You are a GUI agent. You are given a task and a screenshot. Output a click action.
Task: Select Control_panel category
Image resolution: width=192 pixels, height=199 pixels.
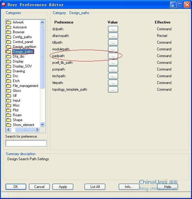pos(23,42)
